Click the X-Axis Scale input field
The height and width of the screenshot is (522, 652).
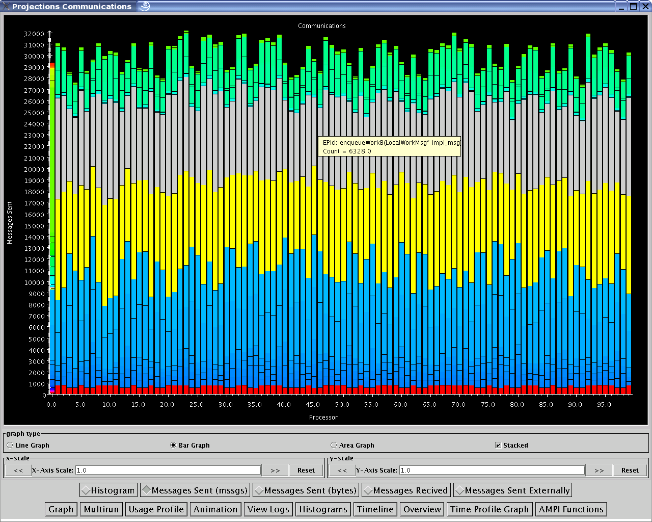pos(168,470)
